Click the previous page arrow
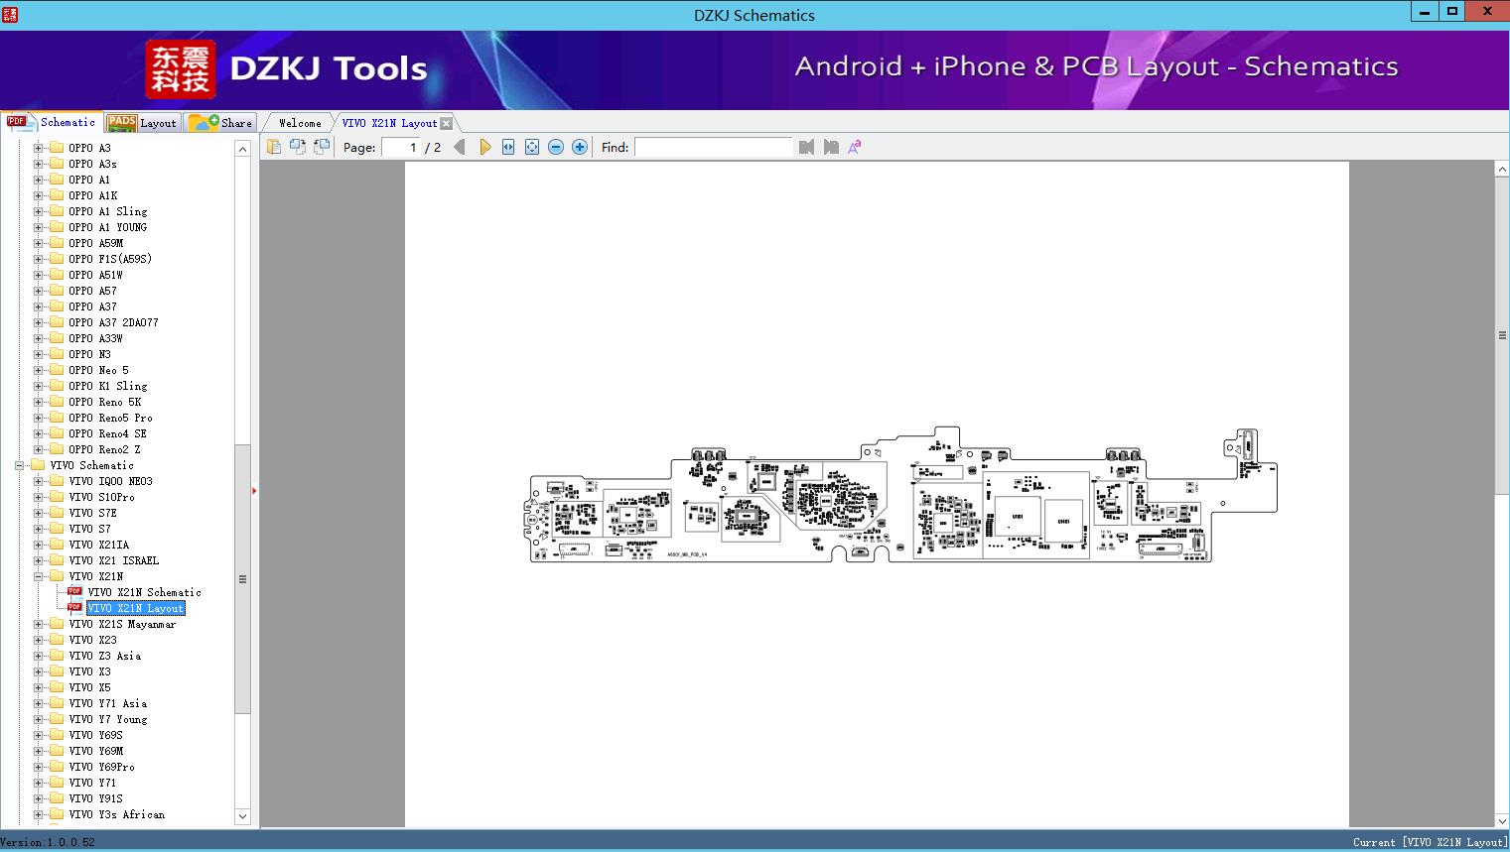Image resolution: width=1510 pixels, height=852 pixels. pos(459,147)
